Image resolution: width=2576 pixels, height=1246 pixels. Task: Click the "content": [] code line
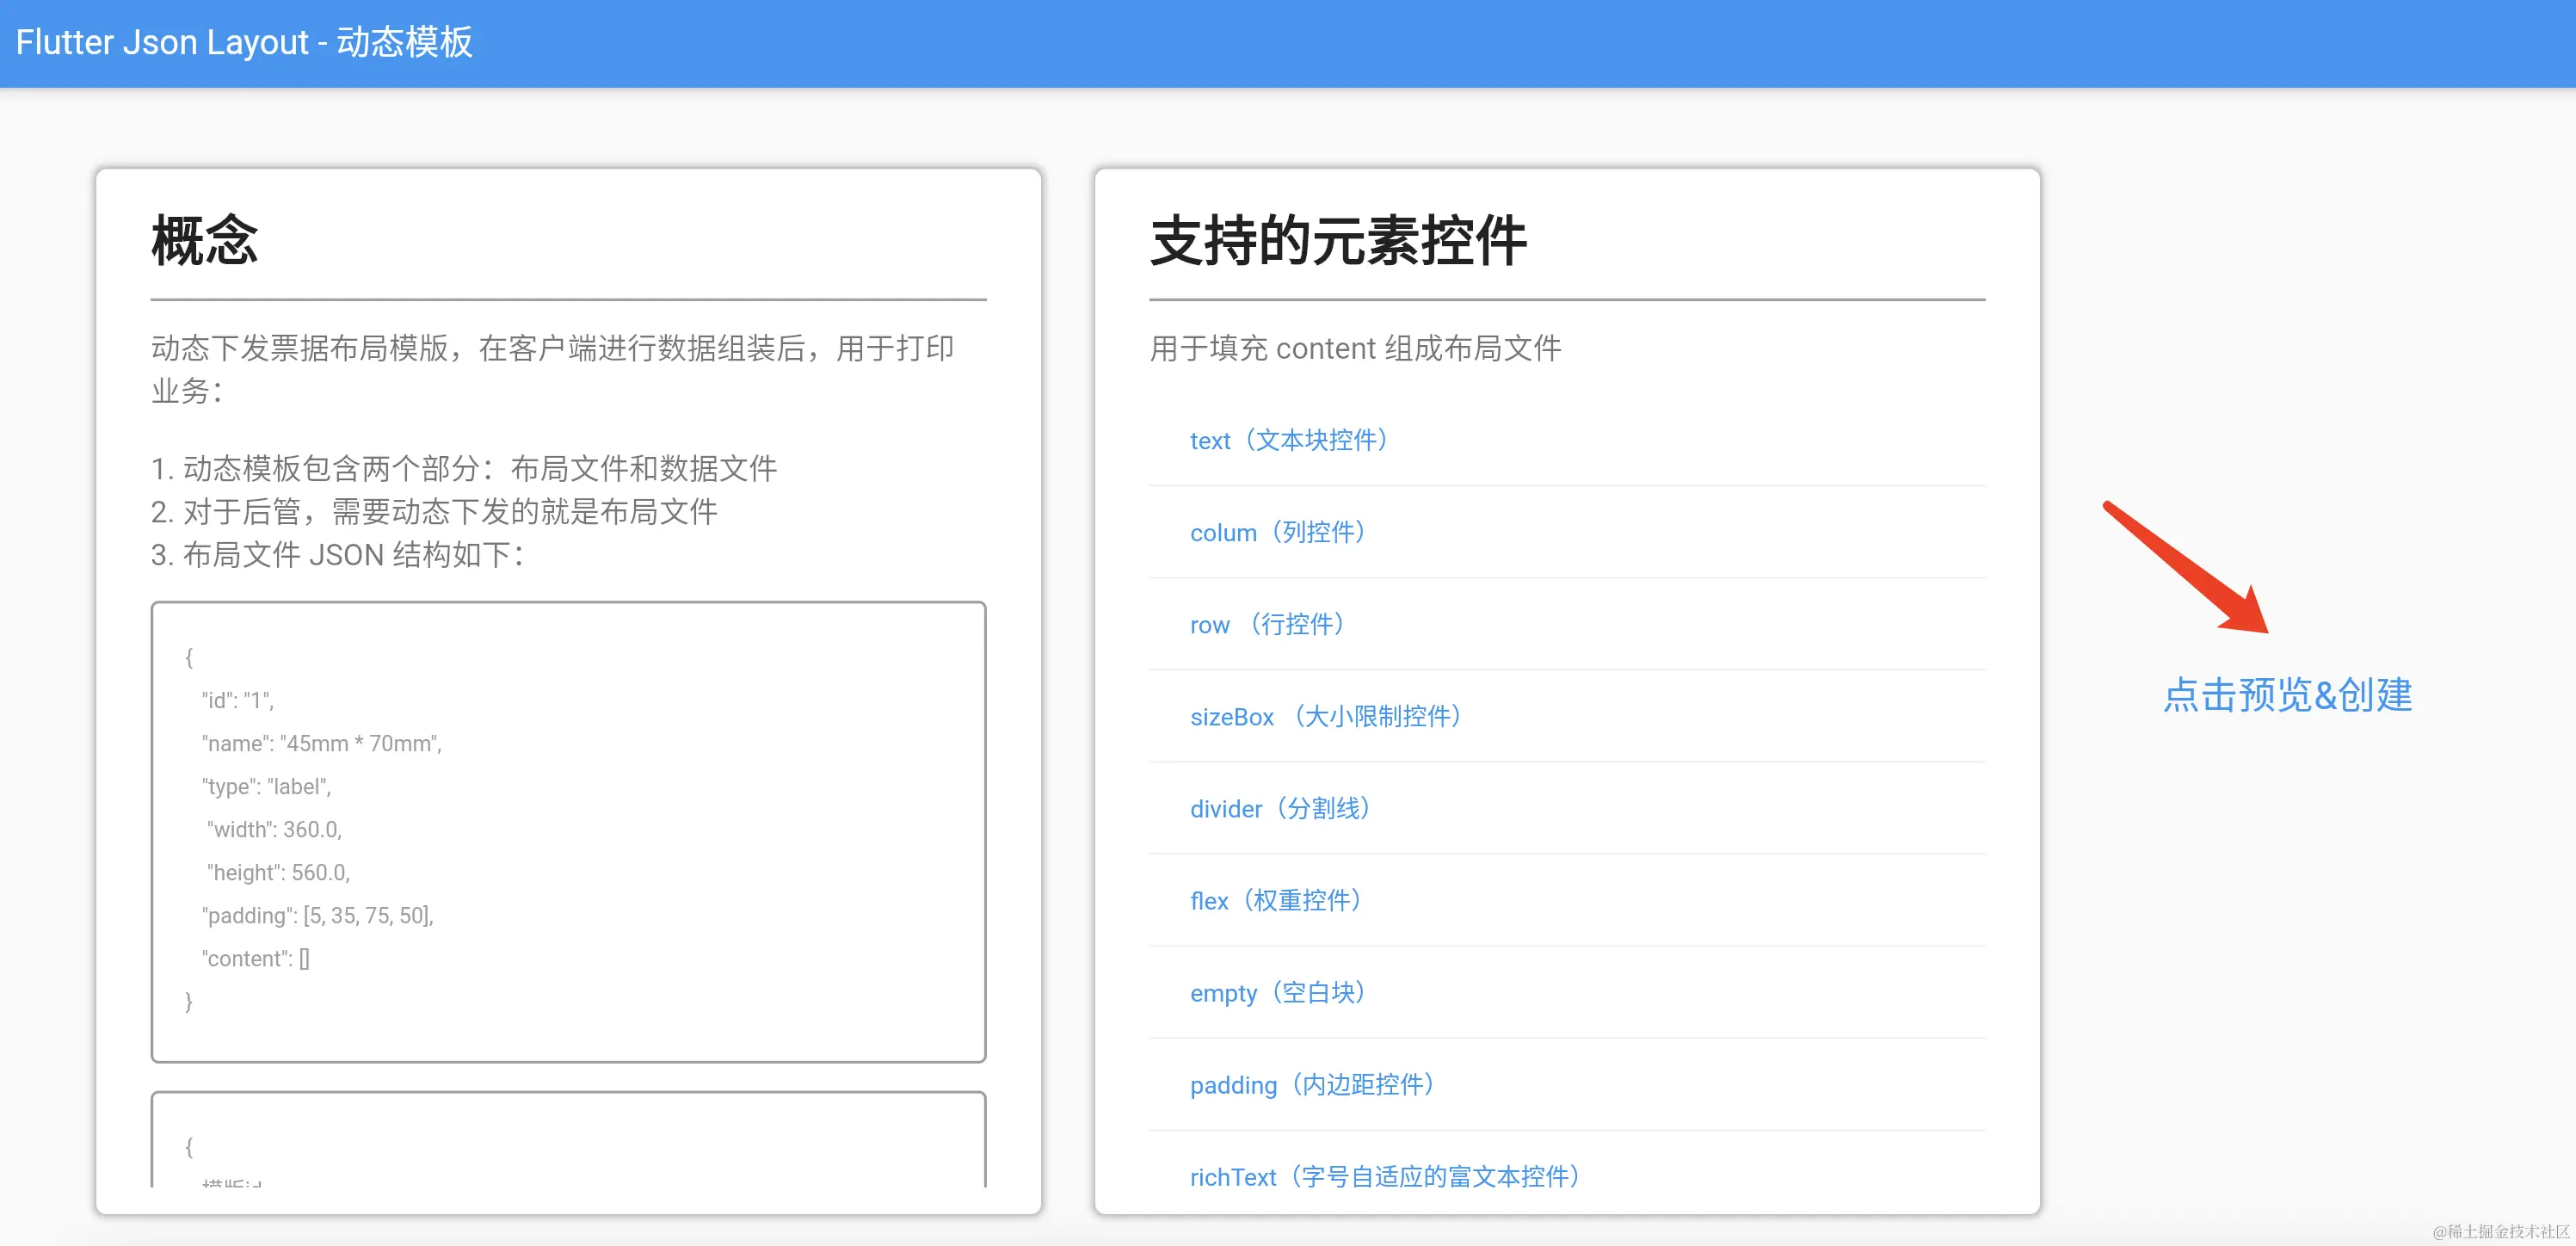point(255,958)
